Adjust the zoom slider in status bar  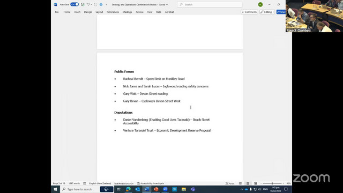click(x=272, y=183)
